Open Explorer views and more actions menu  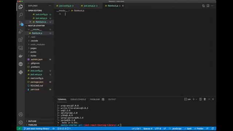point(50,6)
